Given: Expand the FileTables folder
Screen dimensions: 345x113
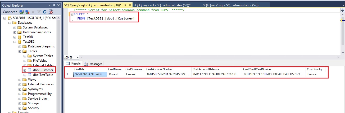Looking at the screenshot, I should tap(25, 61).
